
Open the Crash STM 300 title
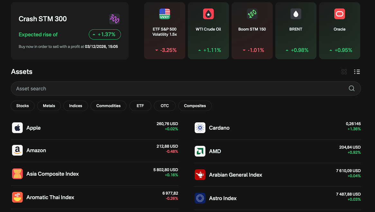point(42,19)
